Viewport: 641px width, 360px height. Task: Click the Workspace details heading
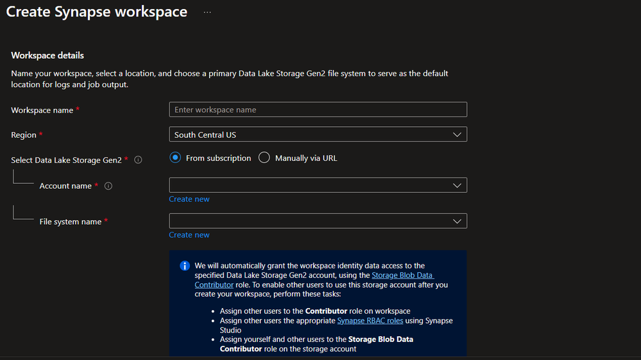[47, 55]
